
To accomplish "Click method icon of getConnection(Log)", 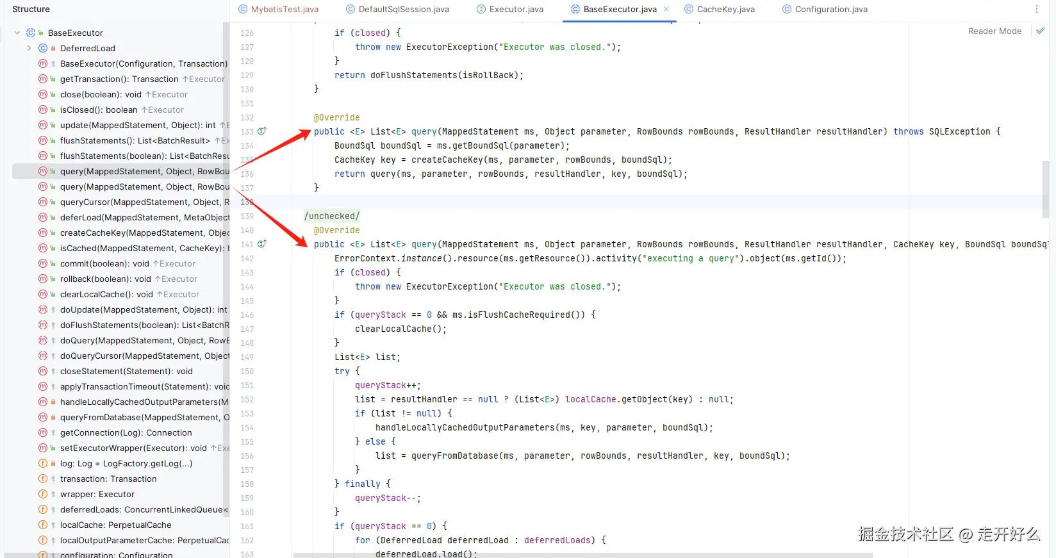I will click(x=43, y=432).
